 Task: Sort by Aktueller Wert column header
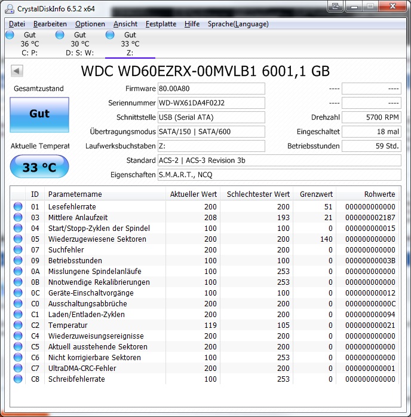[x=193, y=194]
